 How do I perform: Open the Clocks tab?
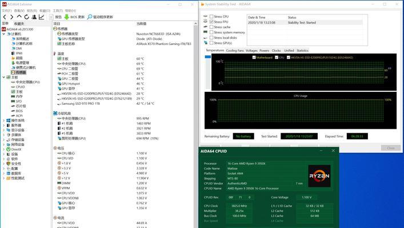point(276,51)
